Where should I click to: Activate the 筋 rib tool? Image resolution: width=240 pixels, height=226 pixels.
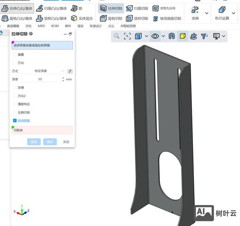tap(77, 8)
